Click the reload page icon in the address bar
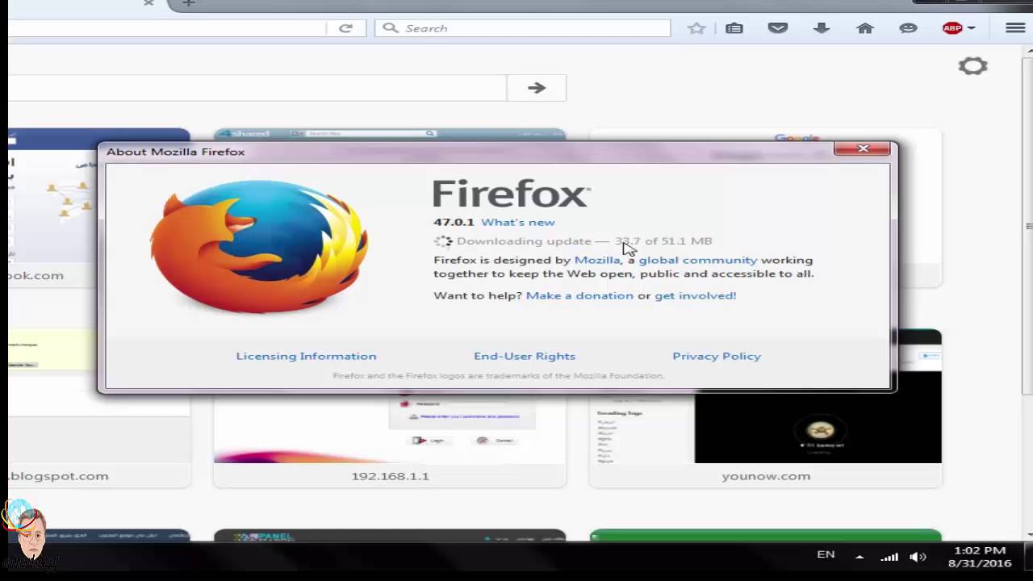Screen dimensions: 1033x581 (x=345, y=28)
